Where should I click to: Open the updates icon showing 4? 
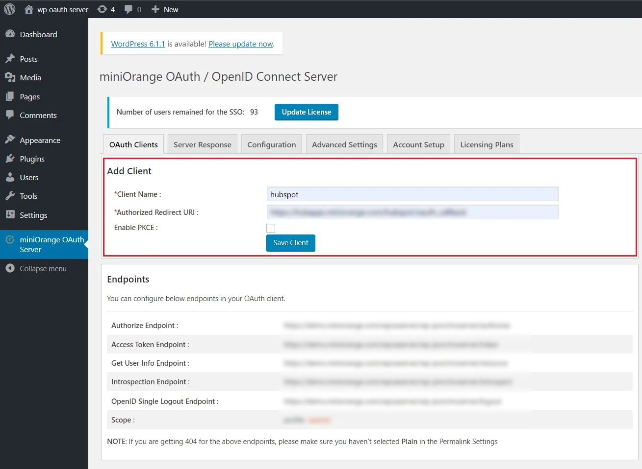tap(102, 9)
